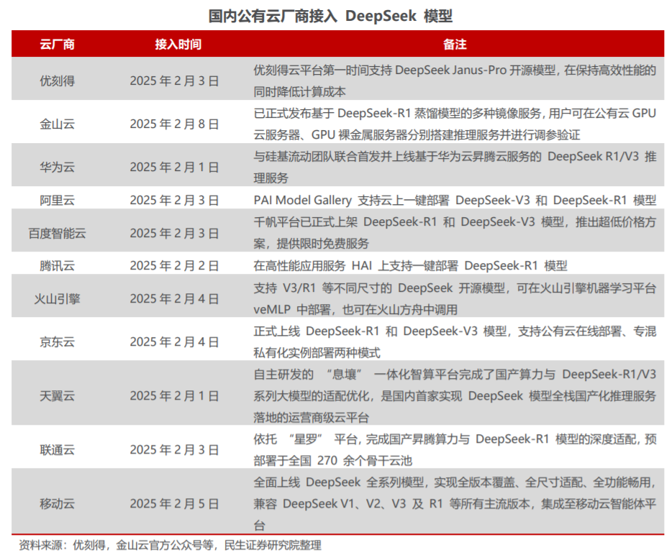Image resolution: width=672 pixels, height=560 pixels.
Task: Click the date 2025年2月8日 for 金山云
Action: tap(174, 124)
